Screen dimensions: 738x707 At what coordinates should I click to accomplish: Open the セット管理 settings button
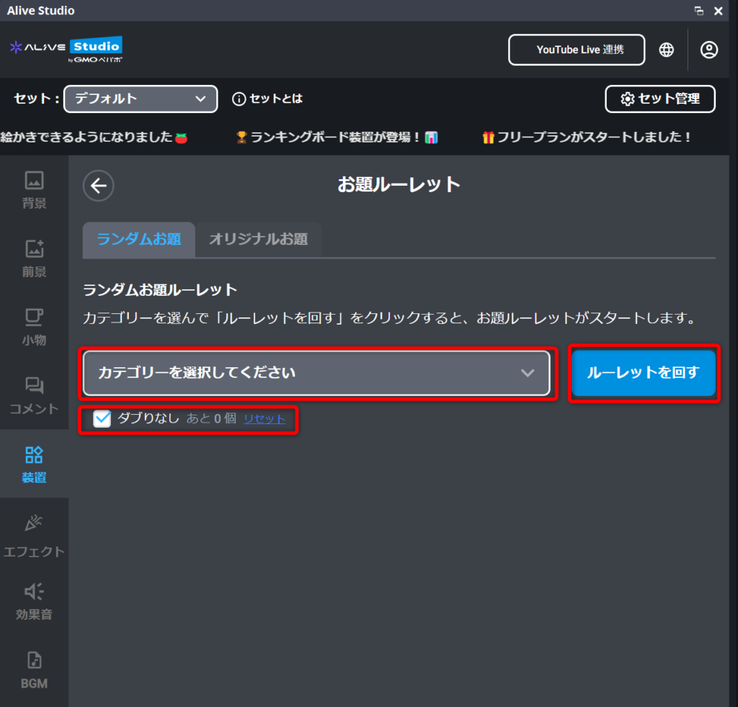pyautogui.click(x=659, y=99)
